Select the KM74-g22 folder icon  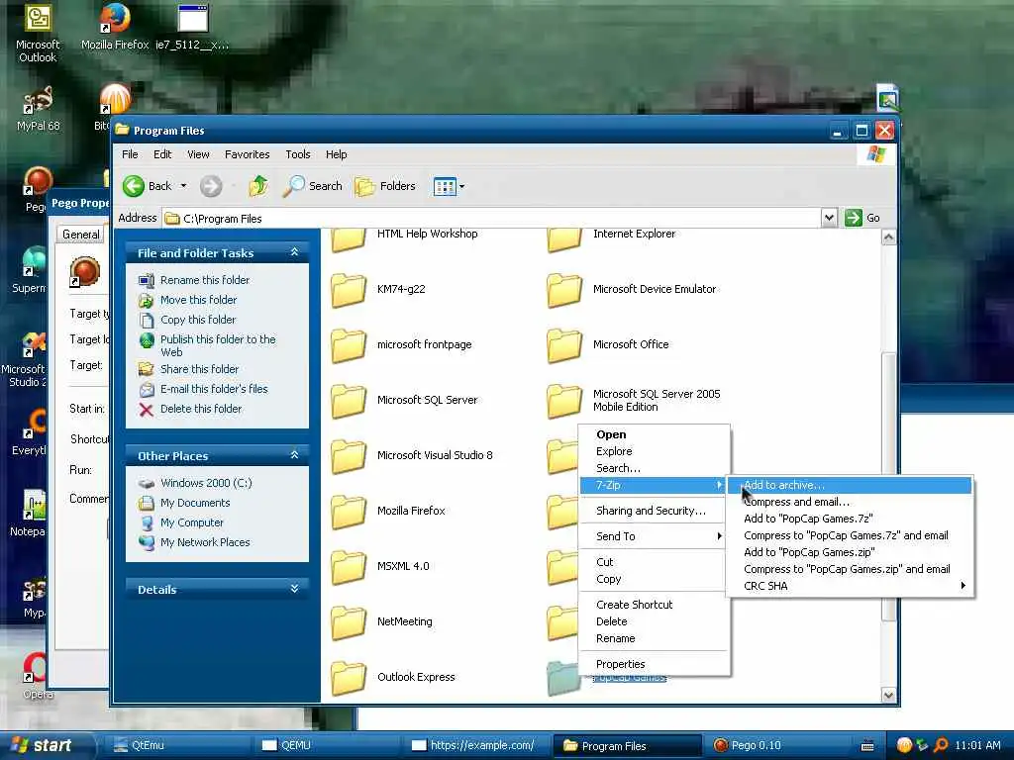(x=349, y=290)
